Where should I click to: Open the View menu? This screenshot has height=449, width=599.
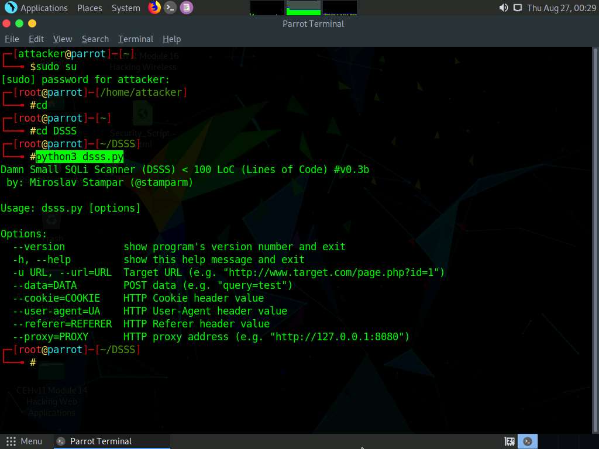tap(62, 39)
